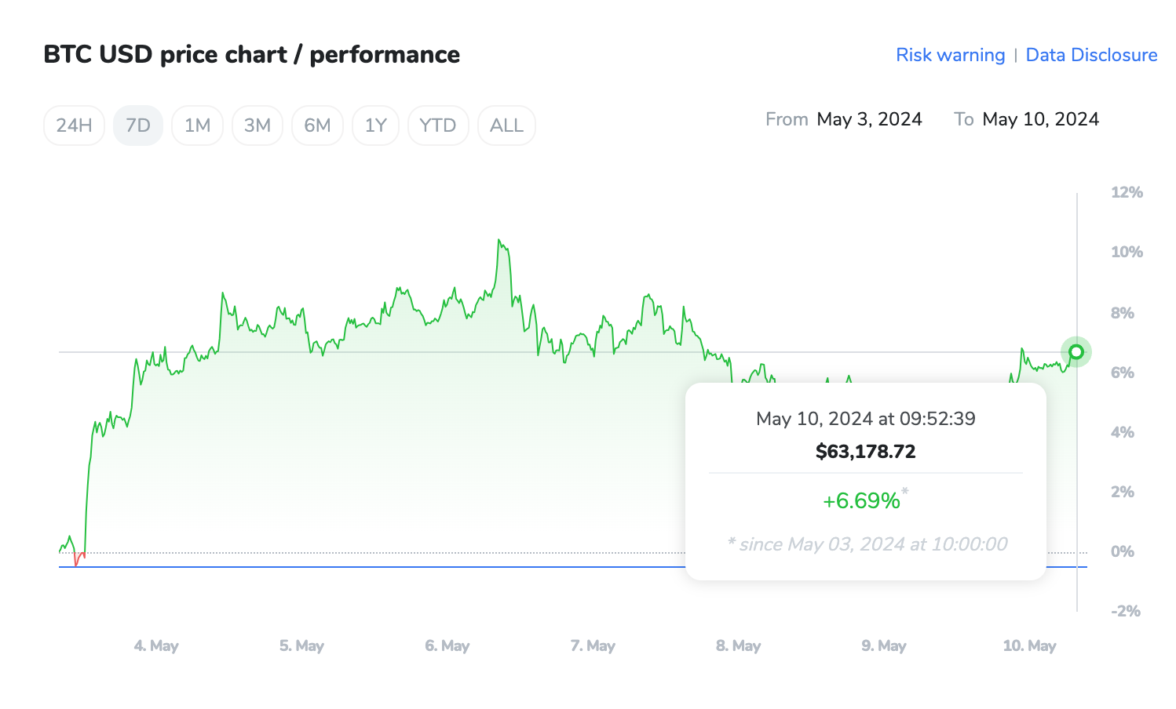Open the Risk warning link
The height and width of the screenshot is (709, 1176).
coord(950,55)
